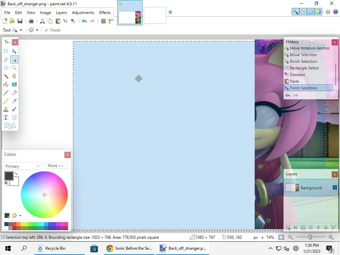Expand the image list dropdown arrow
This screenshot has height=255, width=340.
pyautogui.click(x=170, y=12)
